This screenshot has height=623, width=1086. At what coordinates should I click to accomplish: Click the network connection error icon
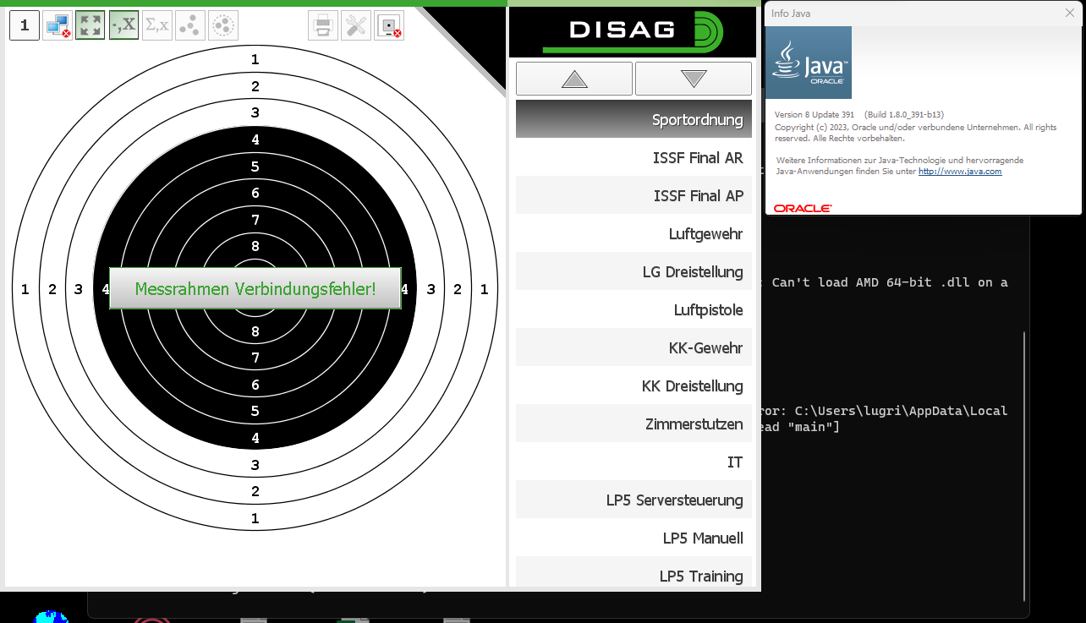click(x=58, y=25)
